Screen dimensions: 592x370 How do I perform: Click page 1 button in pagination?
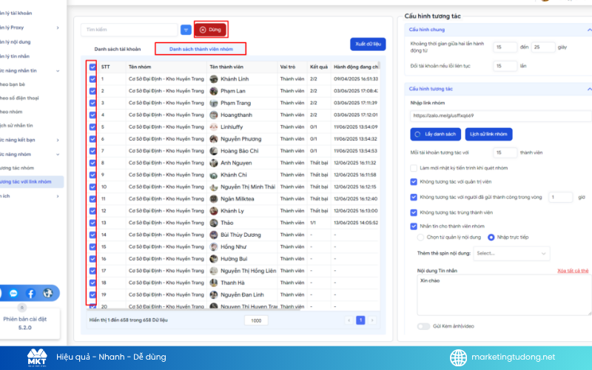360,320
